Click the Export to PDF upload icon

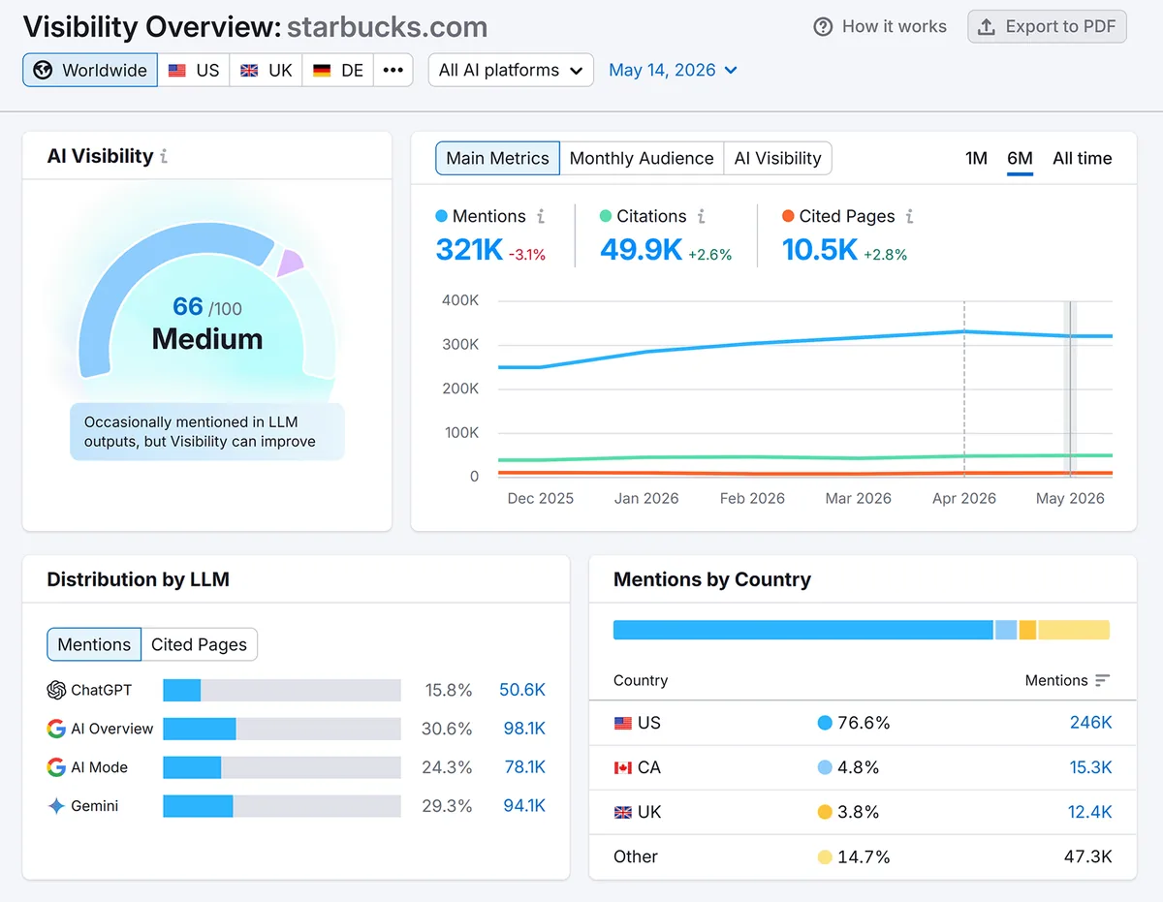point(987,27)
